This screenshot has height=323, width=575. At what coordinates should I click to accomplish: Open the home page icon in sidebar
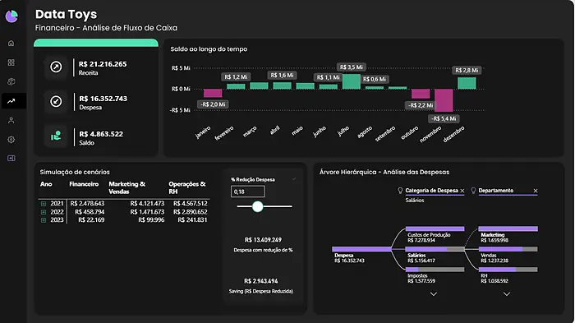(x=11, y=44)
